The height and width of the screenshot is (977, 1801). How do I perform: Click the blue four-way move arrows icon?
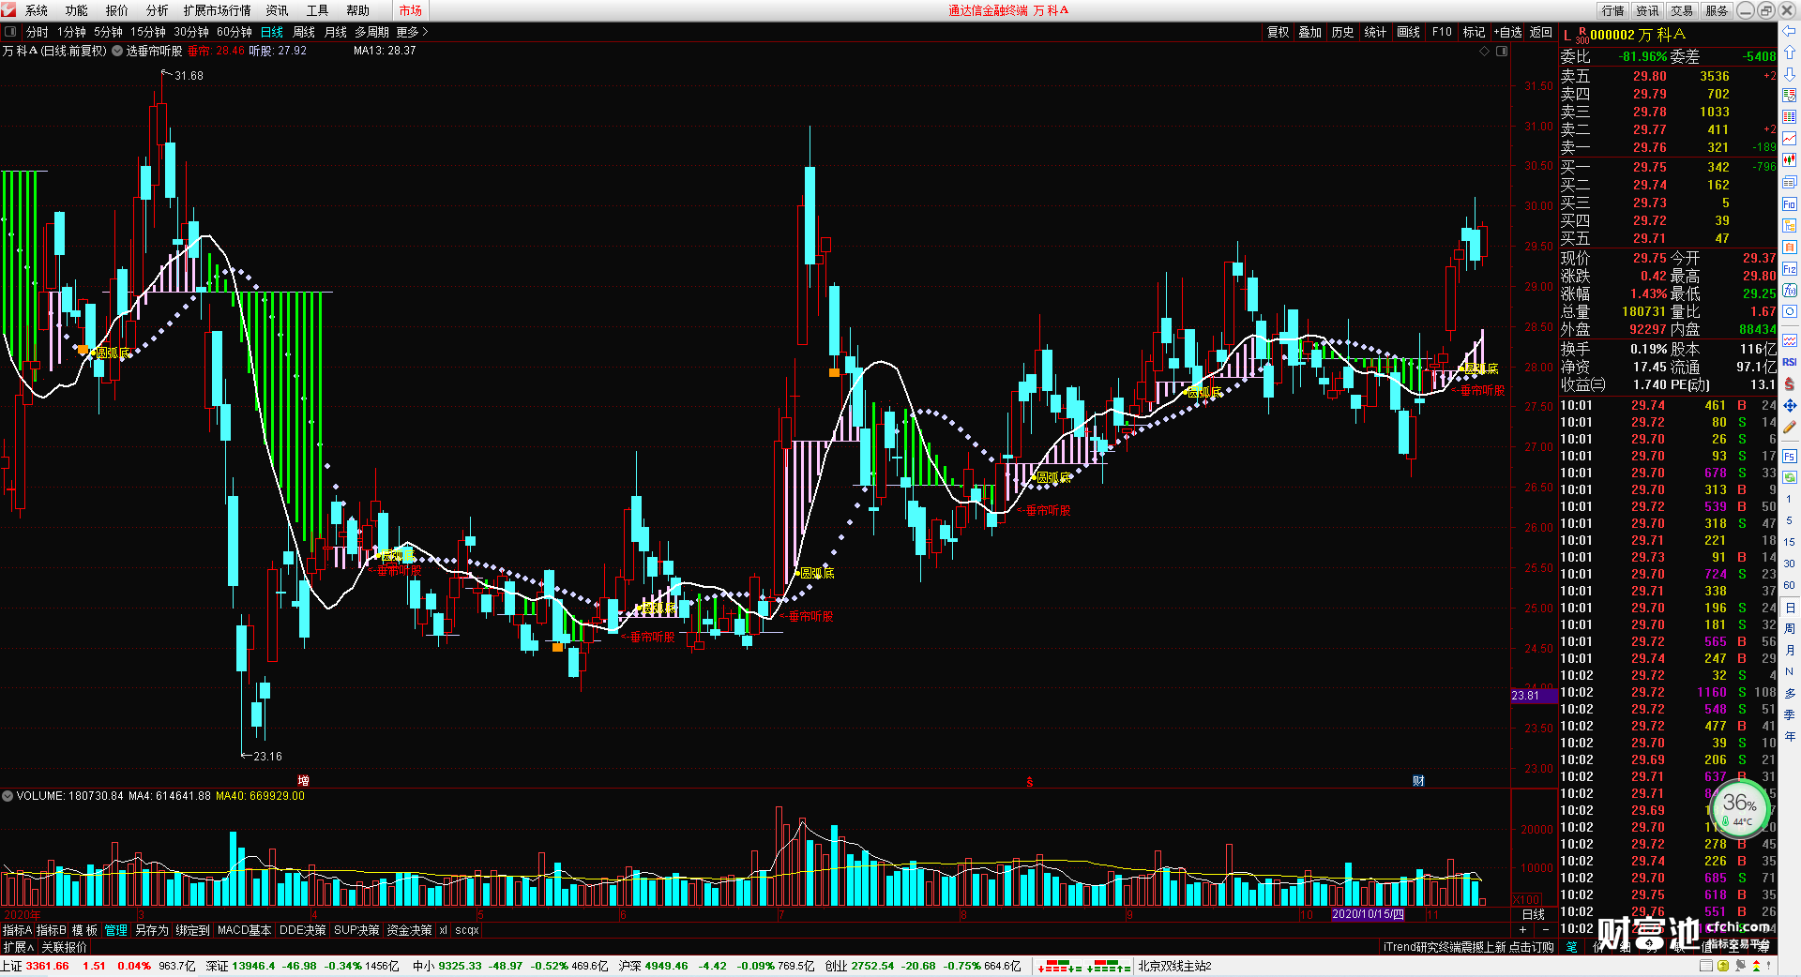click(1789, 405)
